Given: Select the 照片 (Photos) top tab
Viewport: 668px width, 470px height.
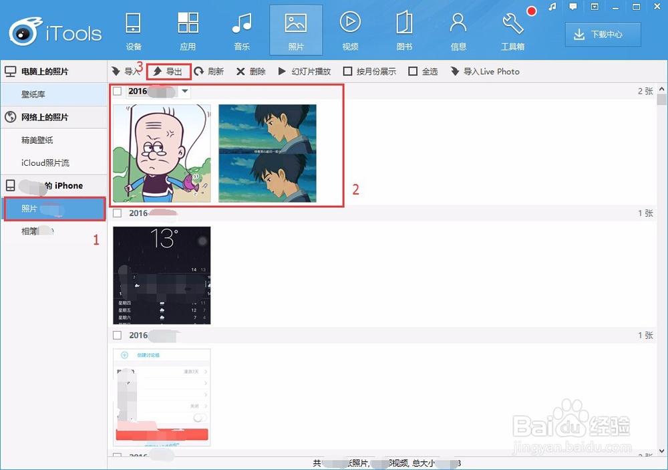Looking at the screenshot, I should [x=296, y=30].
